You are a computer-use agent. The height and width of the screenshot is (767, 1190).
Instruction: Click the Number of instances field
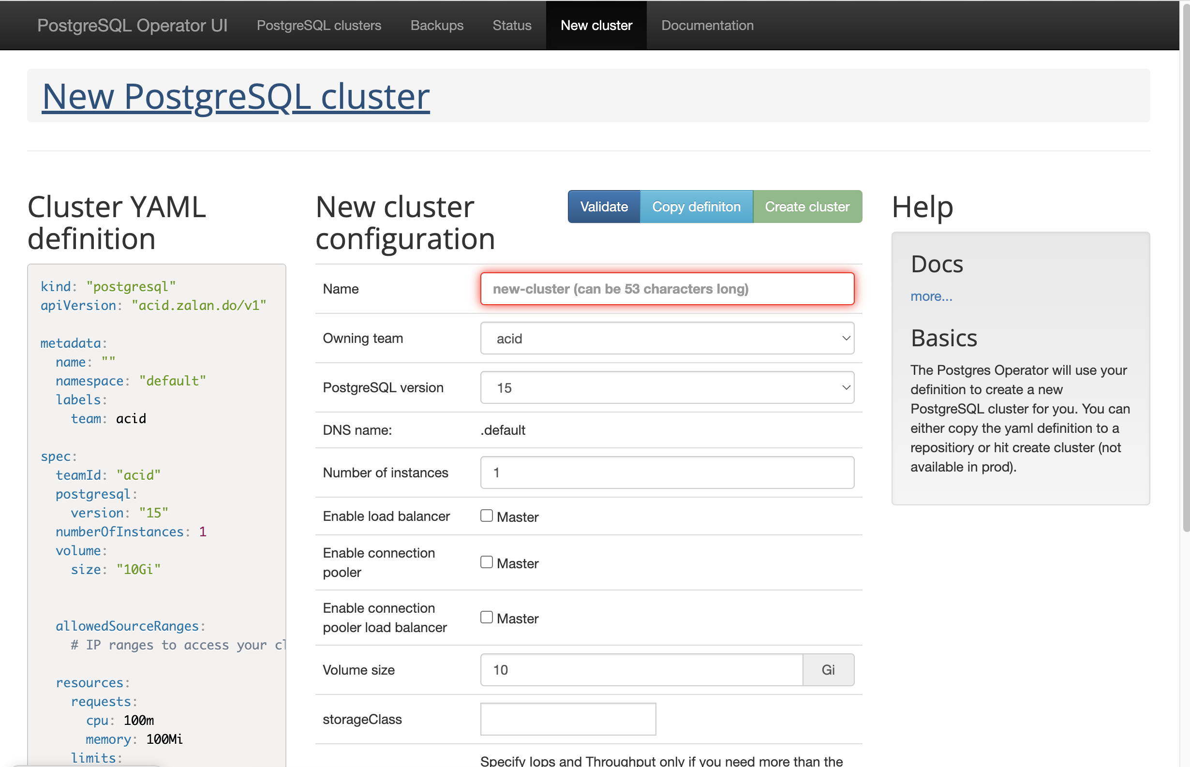pos(667,472)
